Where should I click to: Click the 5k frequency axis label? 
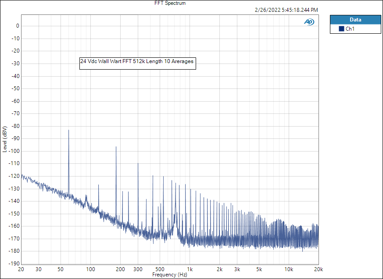(259, 269)
